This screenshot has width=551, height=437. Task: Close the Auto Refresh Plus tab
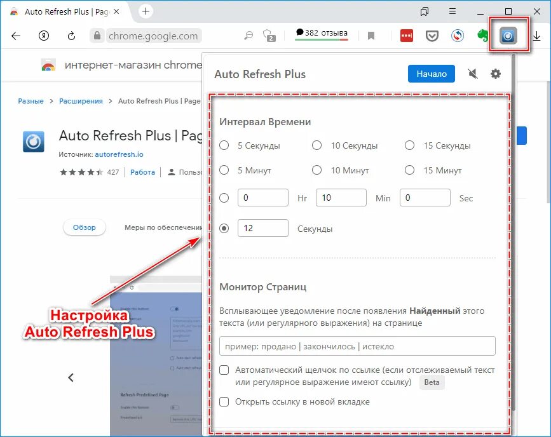[x=116, y=11]
